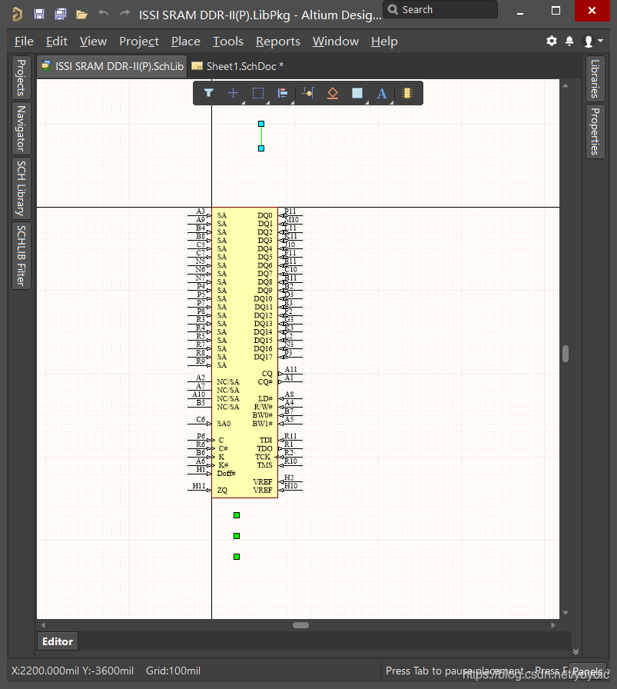Viewport: 617px width, 689px height.
Task: Select the ZQ pin label
Action: pos(222,490)
